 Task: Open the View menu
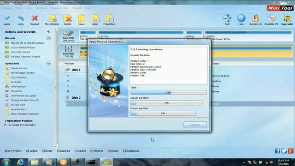pos(19,8)
